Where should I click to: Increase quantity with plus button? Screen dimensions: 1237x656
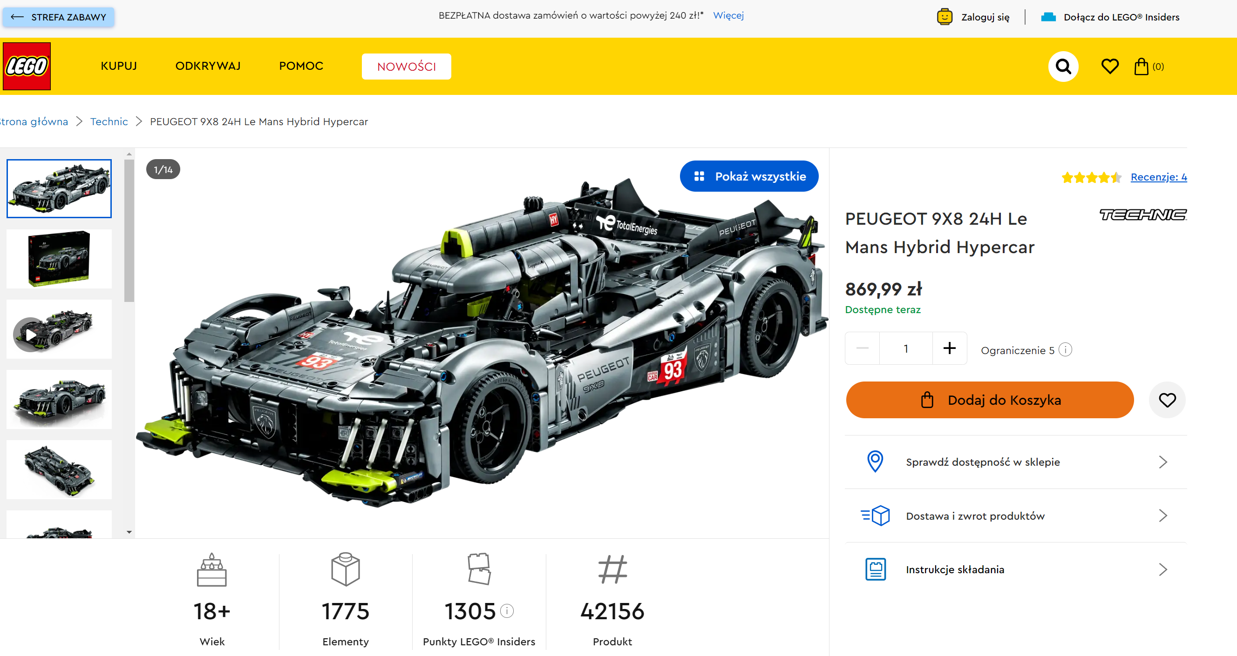[x=949, y=348]
